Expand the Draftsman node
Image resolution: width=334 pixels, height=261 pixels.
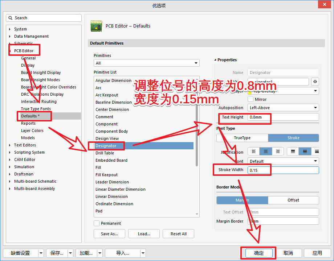(10, 174)
